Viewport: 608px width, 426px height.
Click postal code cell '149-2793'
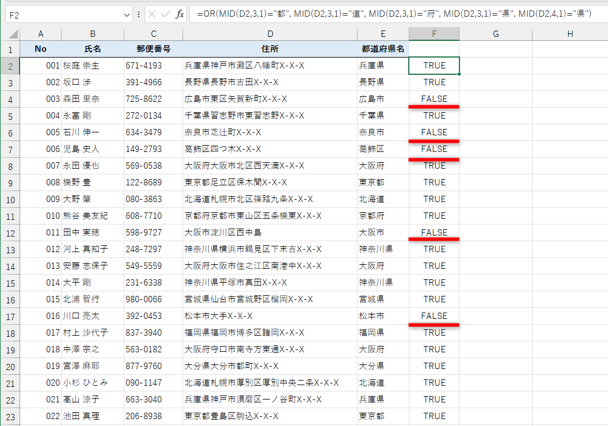pos(154,149)
